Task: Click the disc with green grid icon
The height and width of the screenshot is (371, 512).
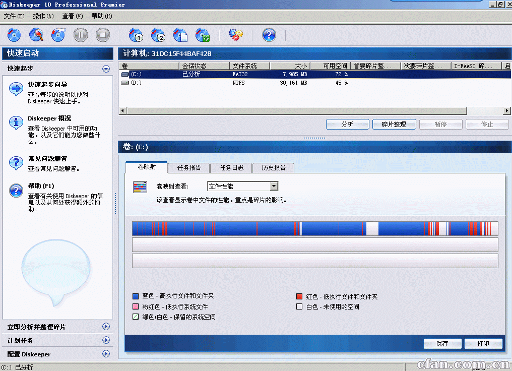Action: tap(203, 35)
